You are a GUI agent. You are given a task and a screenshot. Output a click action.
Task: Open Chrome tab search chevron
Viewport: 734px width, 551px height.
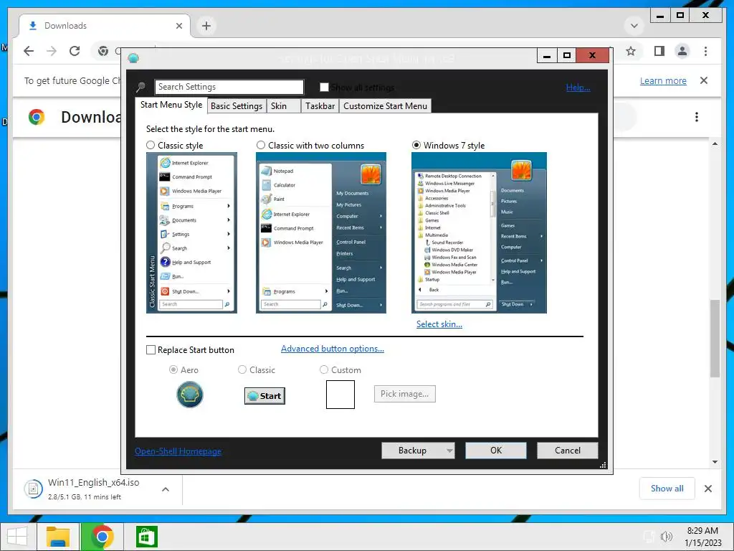pyautogui.click(x=634, y=26)
